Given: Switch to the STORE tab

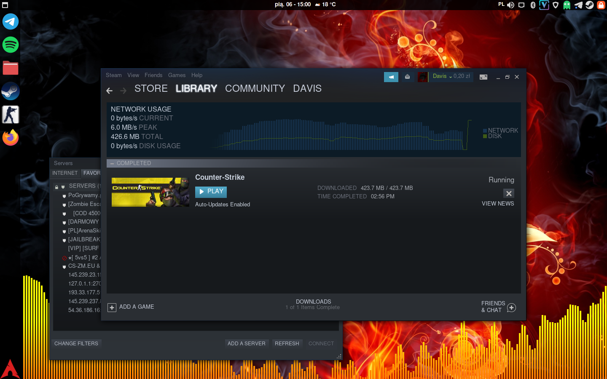Looking at the screenshot, I should [x=151, y=88].
